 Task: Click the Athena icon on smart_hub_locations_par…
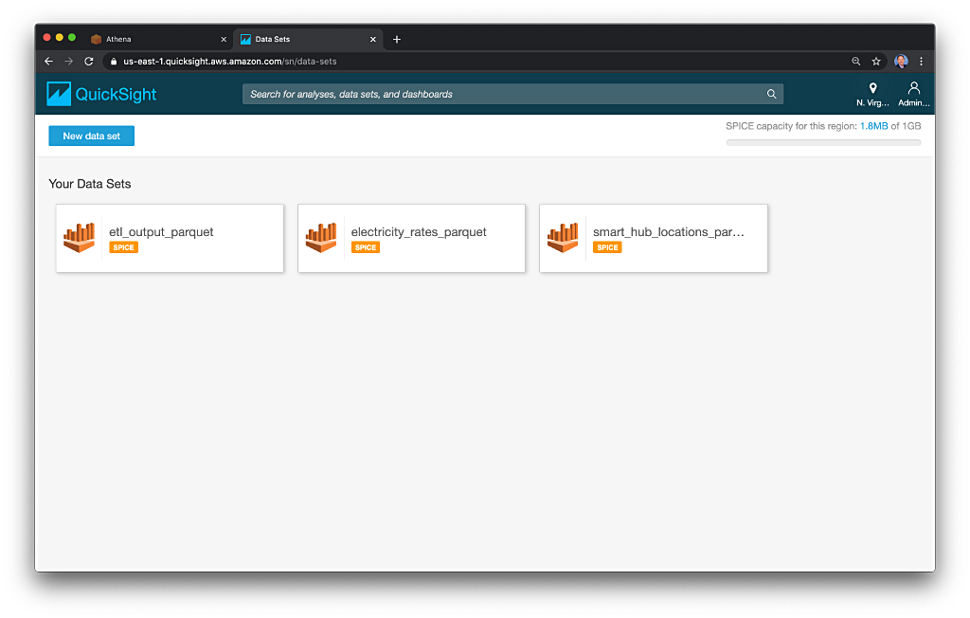coord(563,238)
